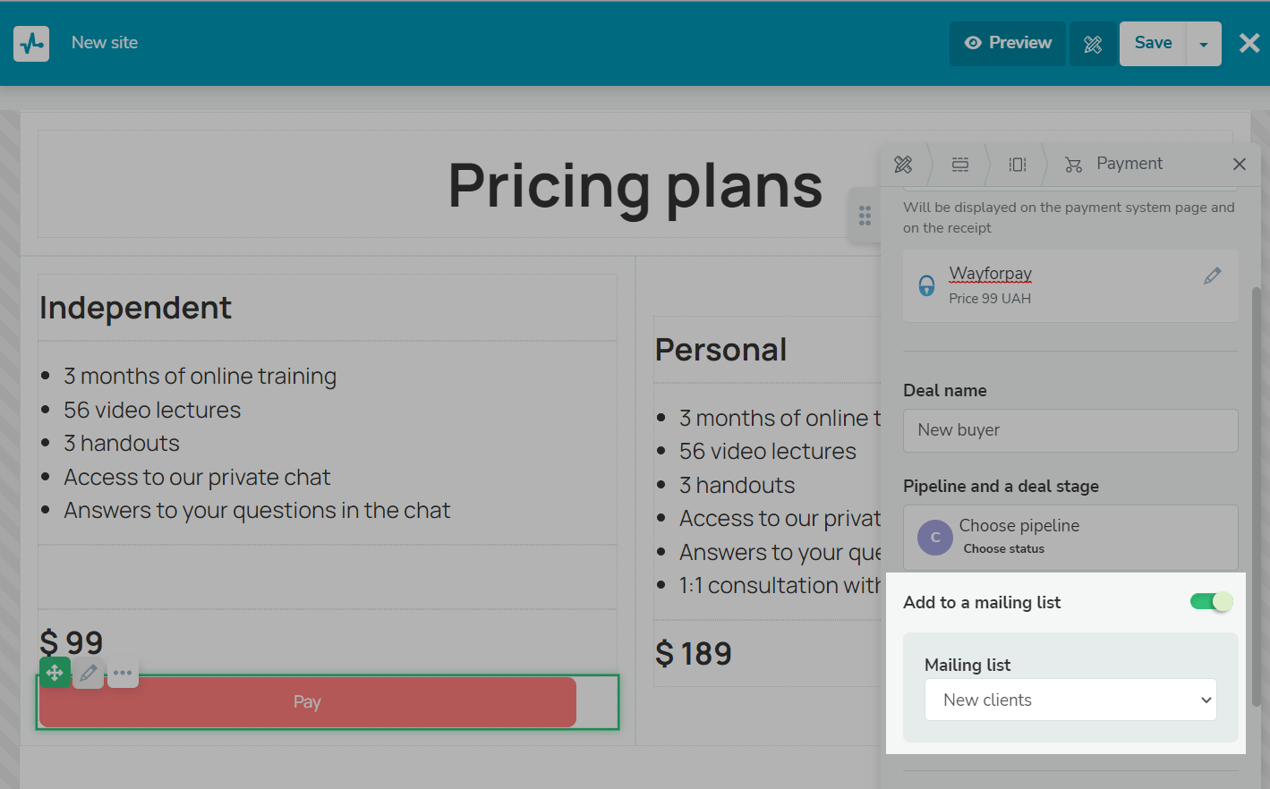1270x789 pixels.
Task: Click the column icon in the panel breadcrumb
Action: coord(1018,164)
